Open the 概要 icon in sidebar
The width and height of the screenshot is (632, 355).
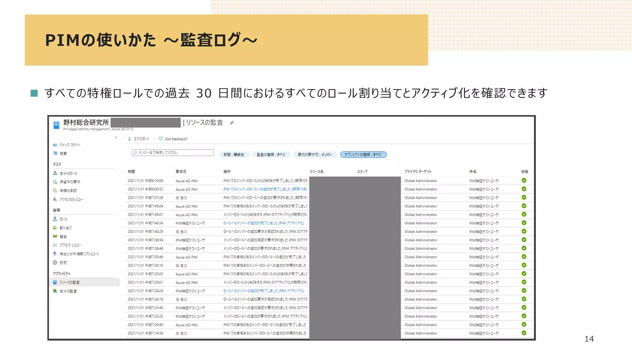(55, 153)
